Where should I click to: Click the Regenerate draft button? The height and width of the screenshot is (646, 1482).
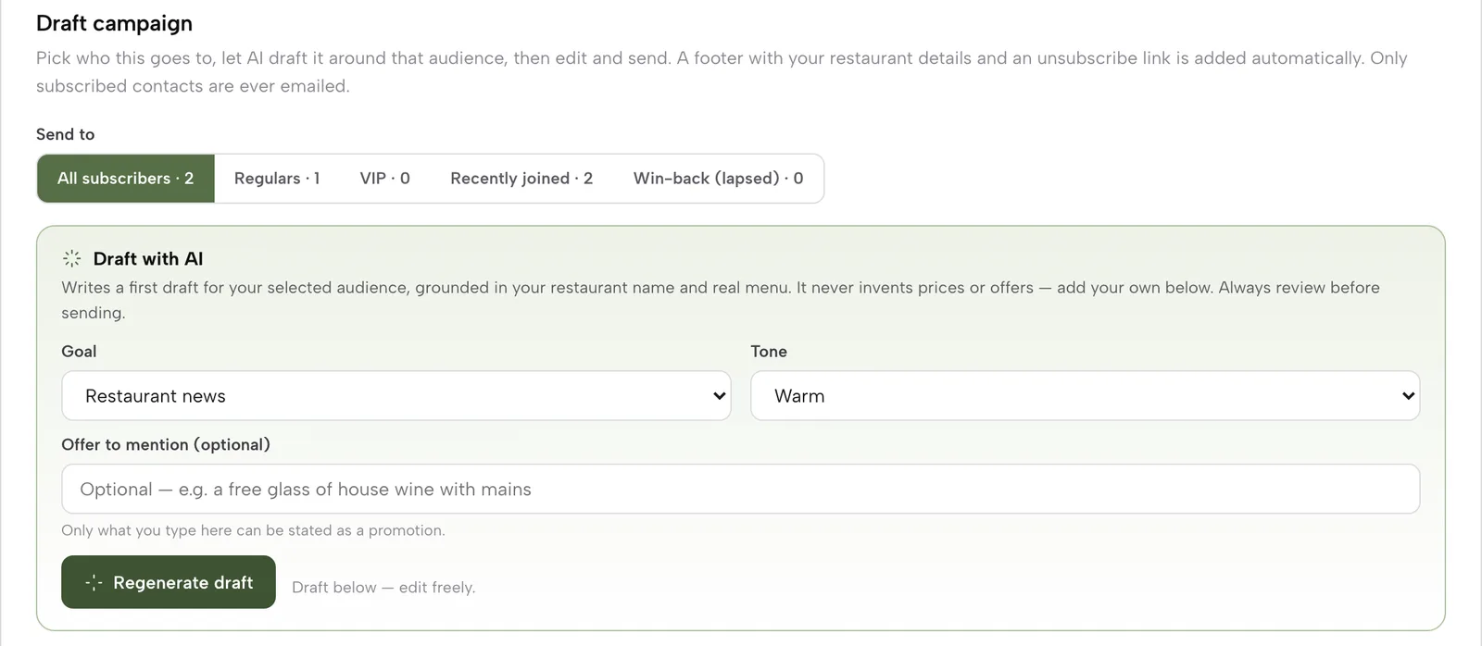tap(169, 582)
